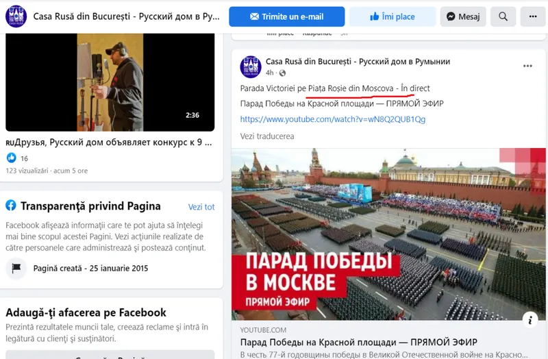Screen dimensions: 548x359
Task: Play the singer video thumbnail
Action: coord(110,82)
